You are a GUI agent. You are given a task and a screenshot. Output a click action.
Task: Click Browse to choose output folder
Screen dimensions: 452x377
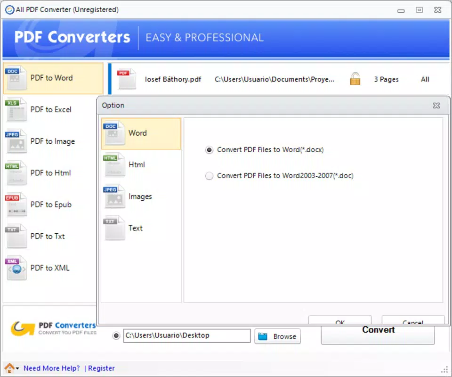click(x=277, y=336)
